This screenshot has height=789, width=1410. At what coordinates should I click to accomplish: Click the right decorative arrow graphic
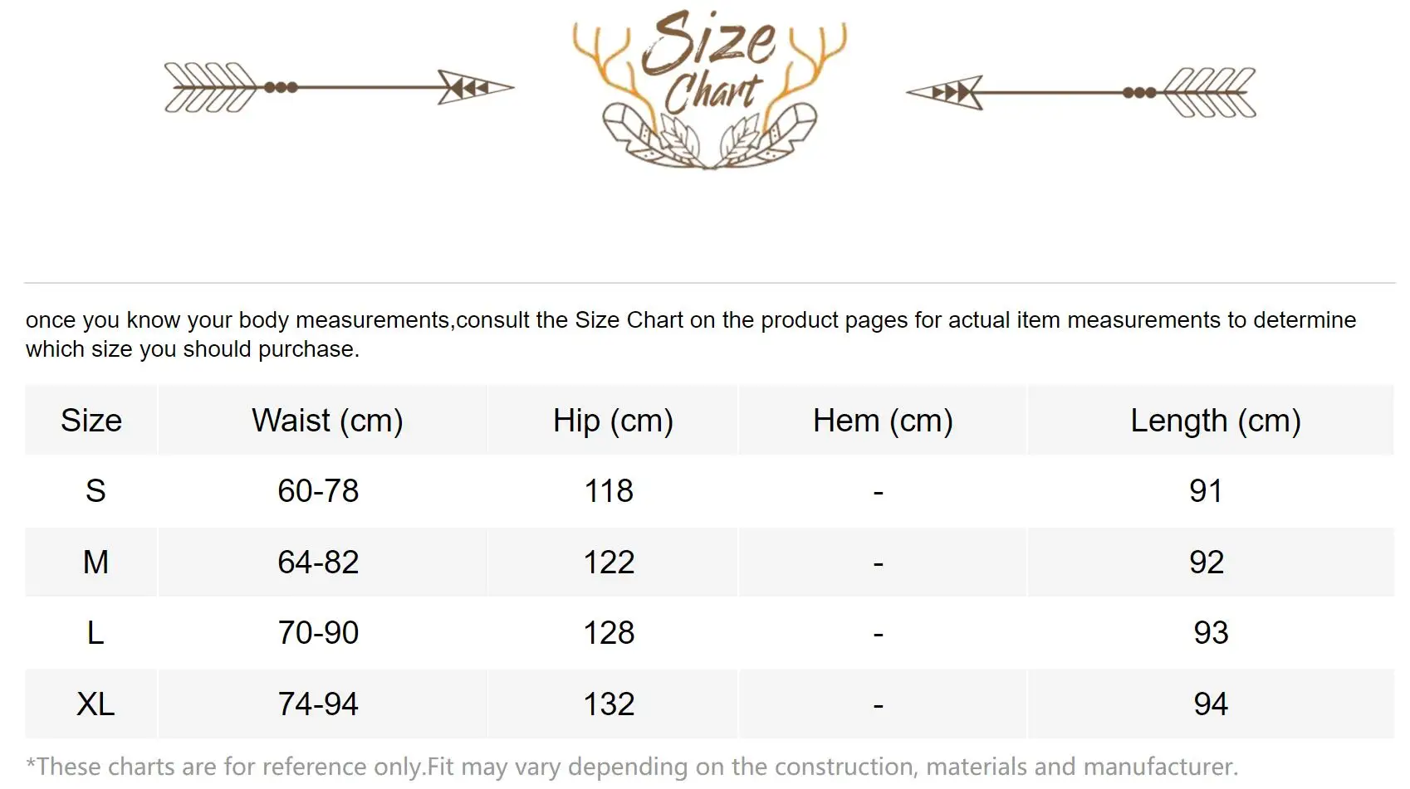1080,92
